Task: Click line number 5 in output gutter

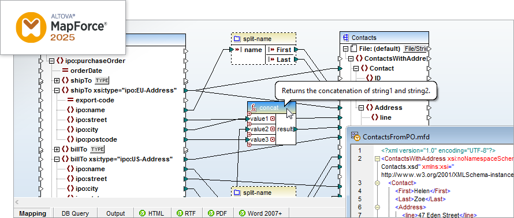Action: tap(360, 199)
